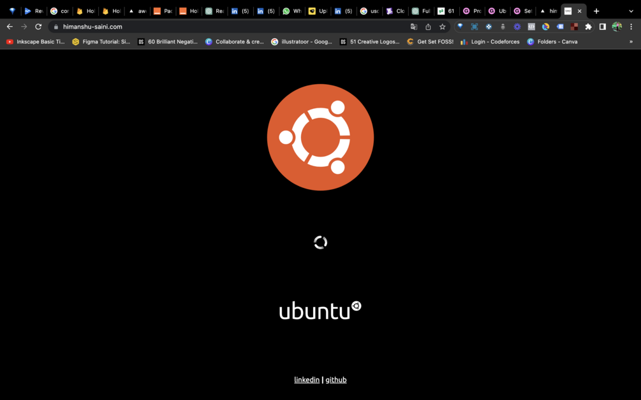Screen dimensions: 641x400
Task: Switch to the 'hin' tab
Action: (x=549, y=11)
